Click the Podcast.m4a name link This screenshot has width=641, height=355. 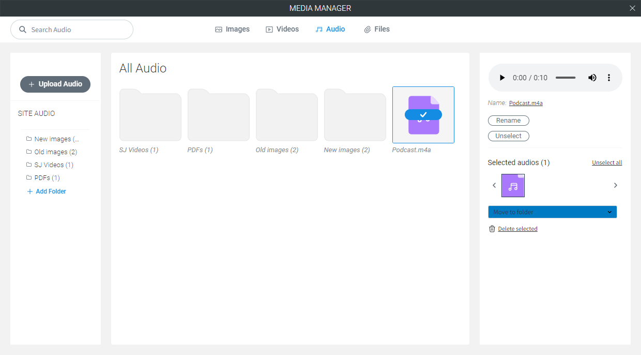pos(526,103)
